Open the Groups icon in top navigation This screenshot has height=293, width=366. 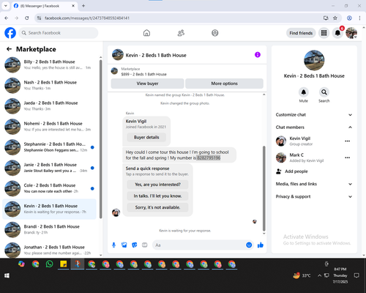[x=215, y=33]
